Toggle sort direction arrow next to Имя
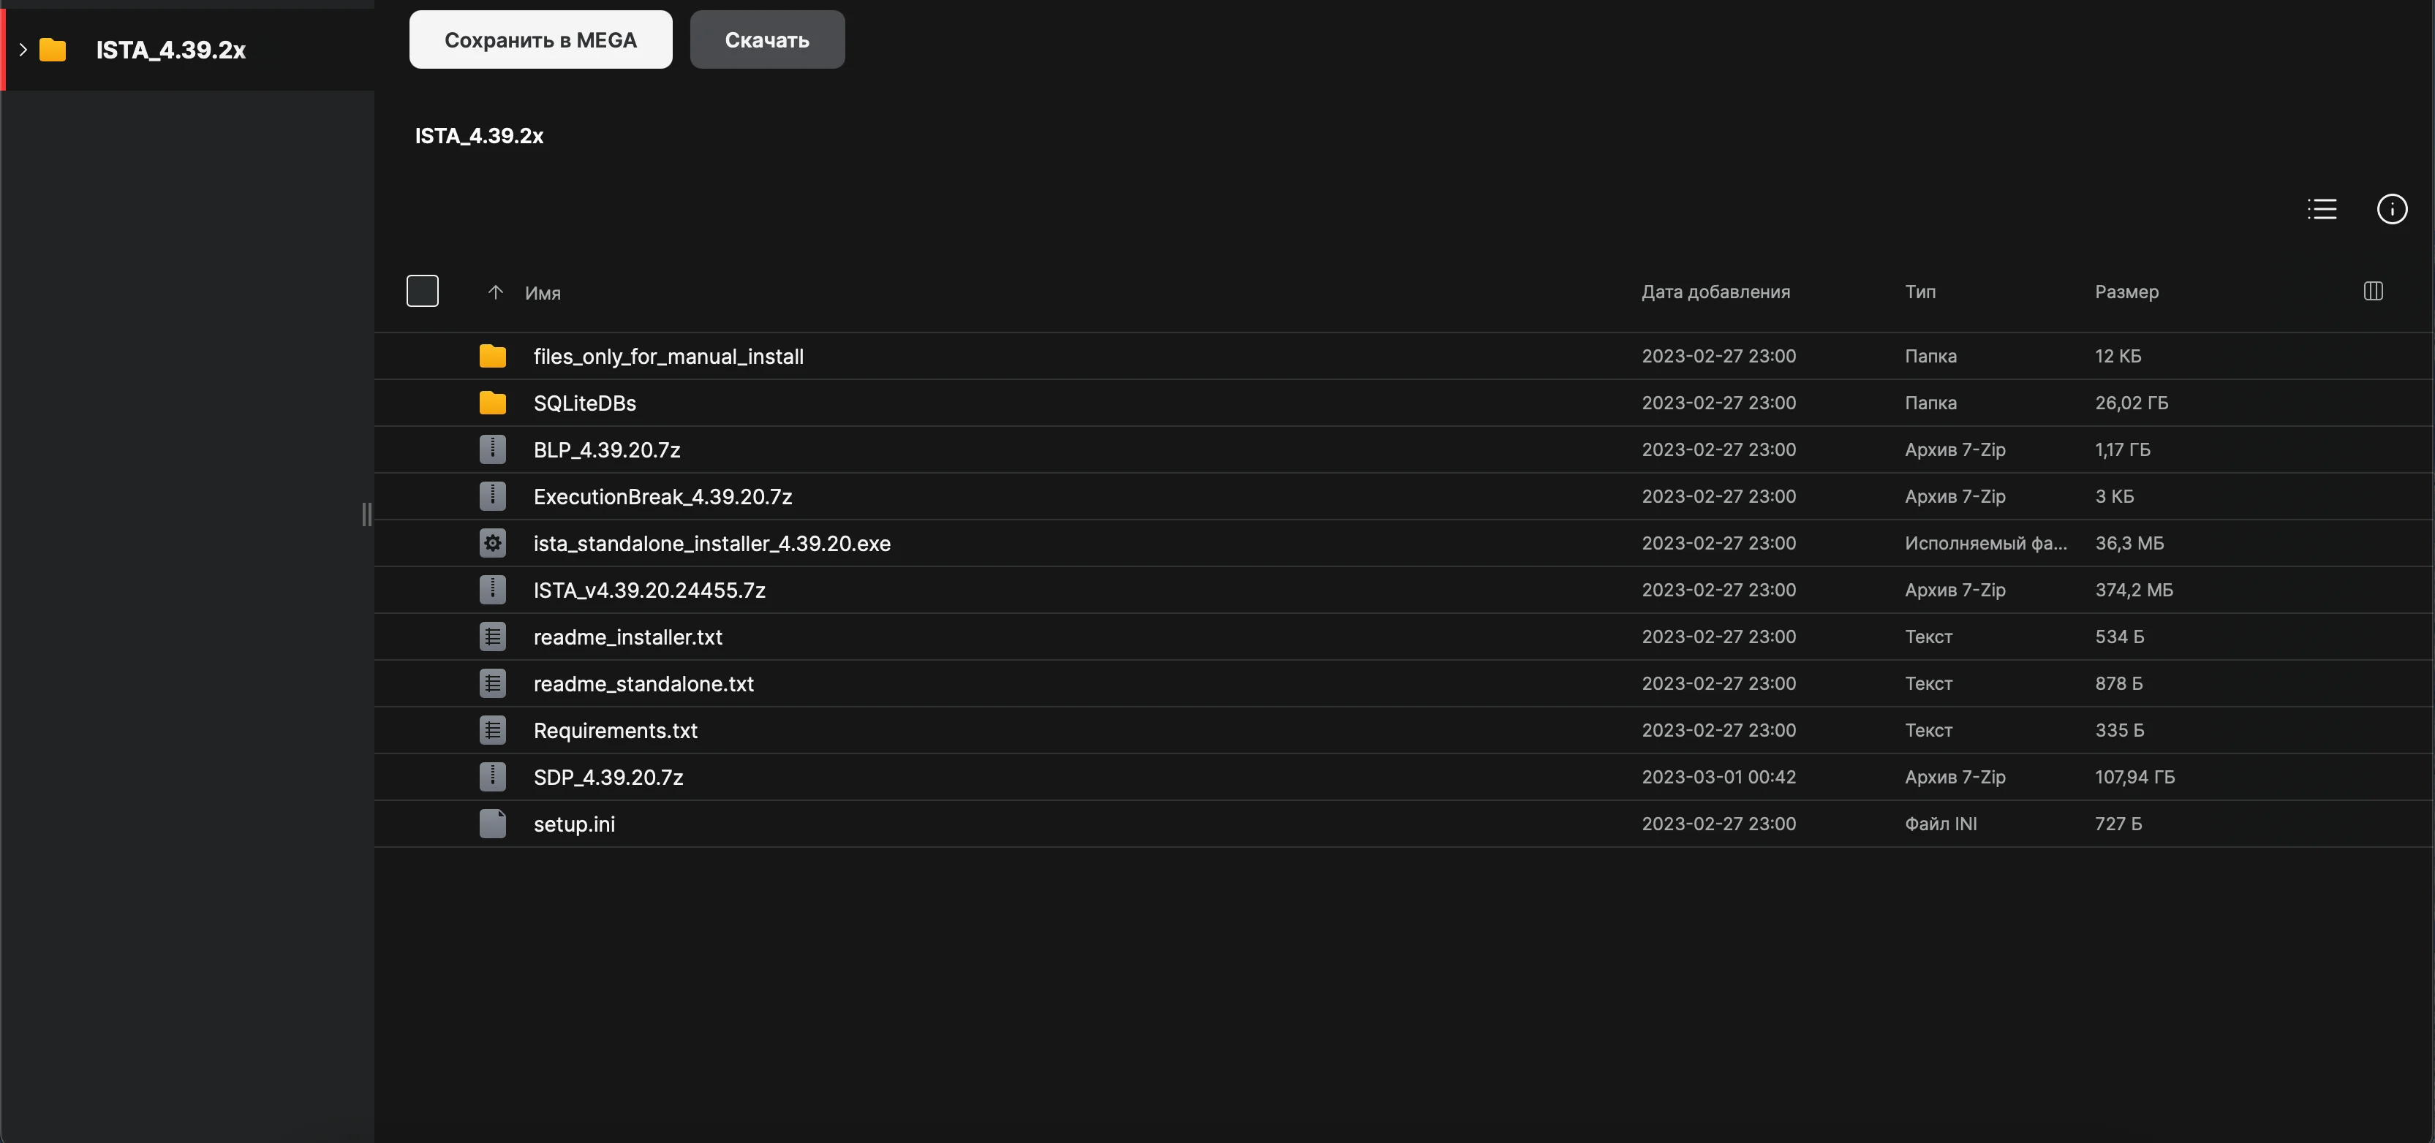2435x1143 pixels. (495, 293)
